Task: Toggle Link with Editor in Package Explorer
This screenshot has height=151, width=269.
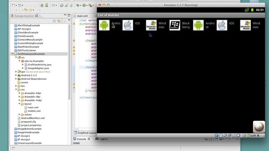Action: click(59, 21)
